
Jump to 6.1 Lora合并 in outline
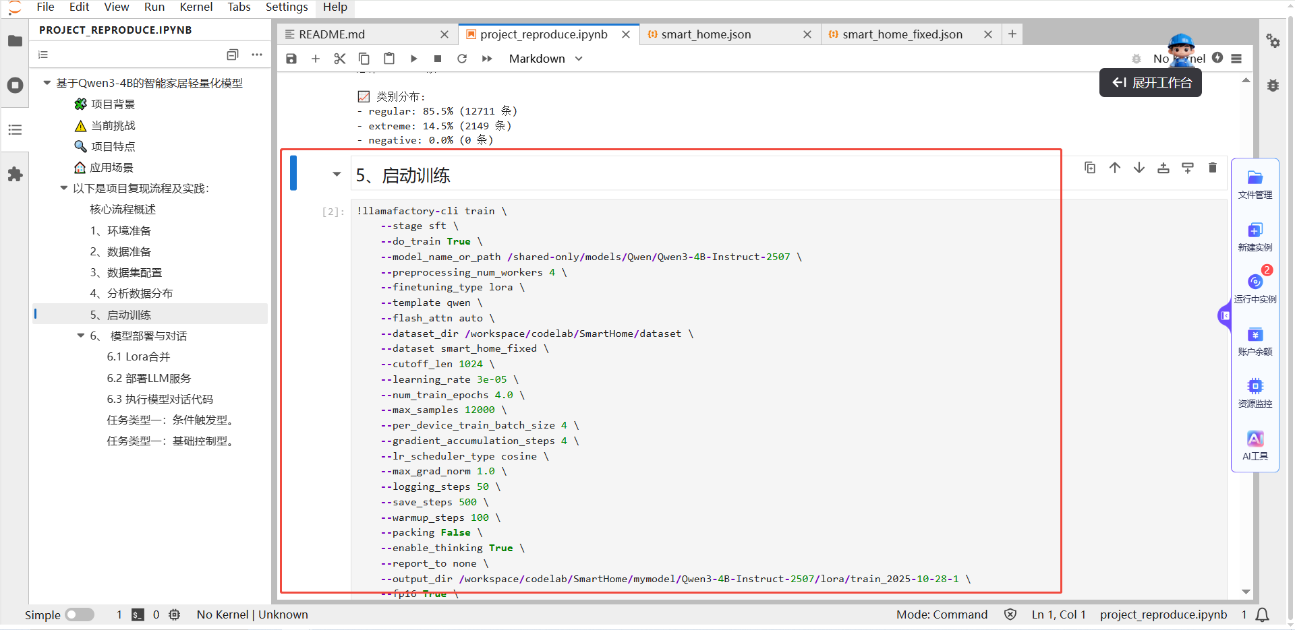point(138,357)
